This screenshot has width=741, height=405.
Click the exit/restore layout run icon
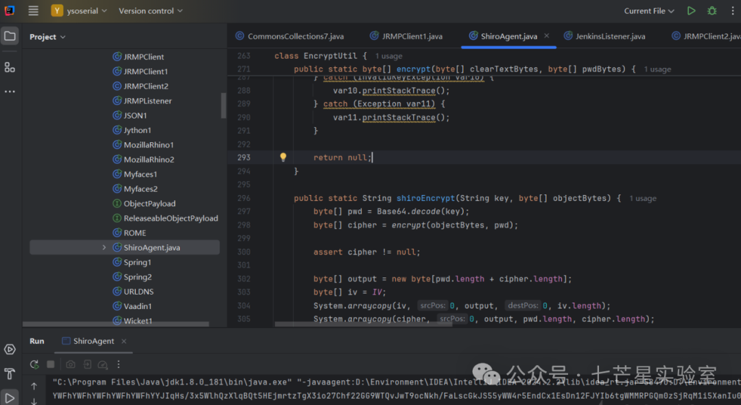[87, 364]
